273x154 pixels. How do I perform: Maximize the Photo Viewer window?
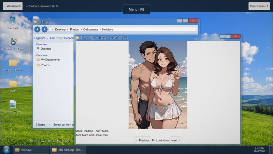point(228,36)
